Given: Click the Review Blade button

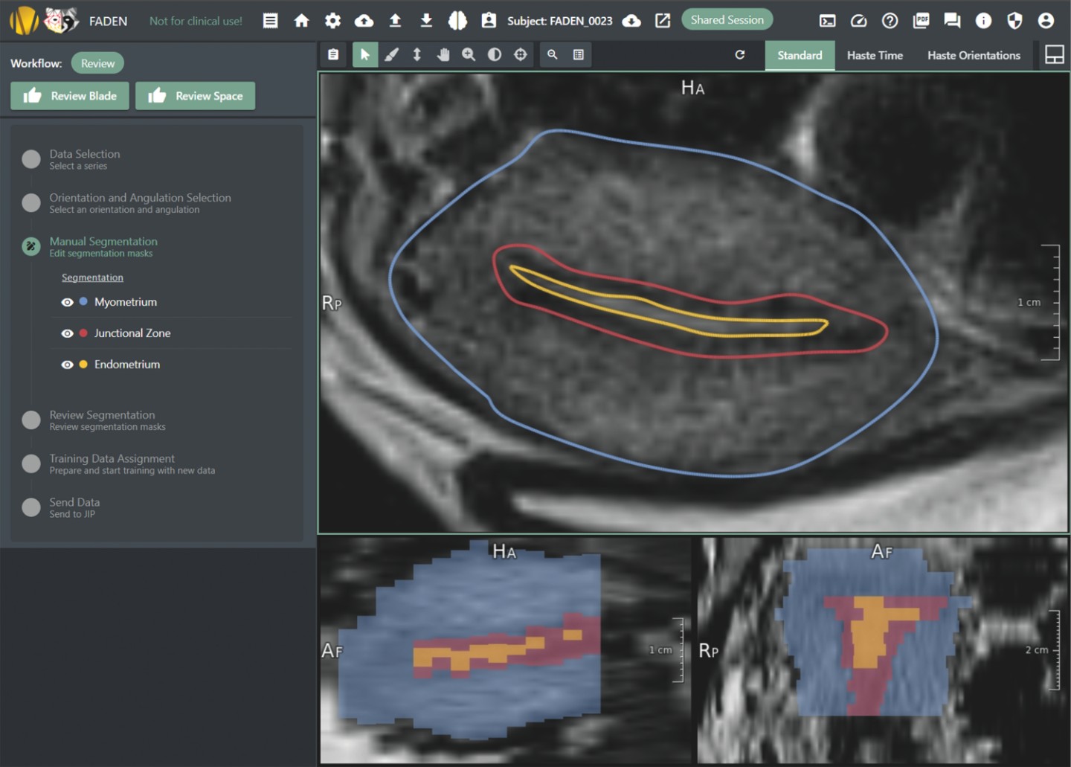Looking at the screenshot, I should coord(70,96).
